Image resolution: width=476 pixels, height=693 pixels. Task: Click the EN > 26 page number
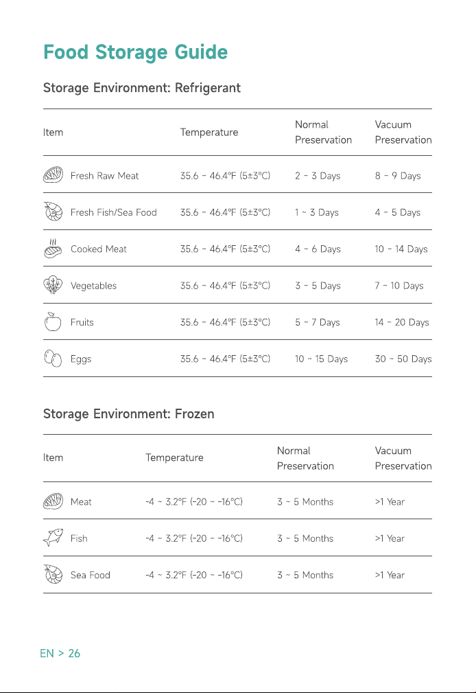click(x=60, y=653)
